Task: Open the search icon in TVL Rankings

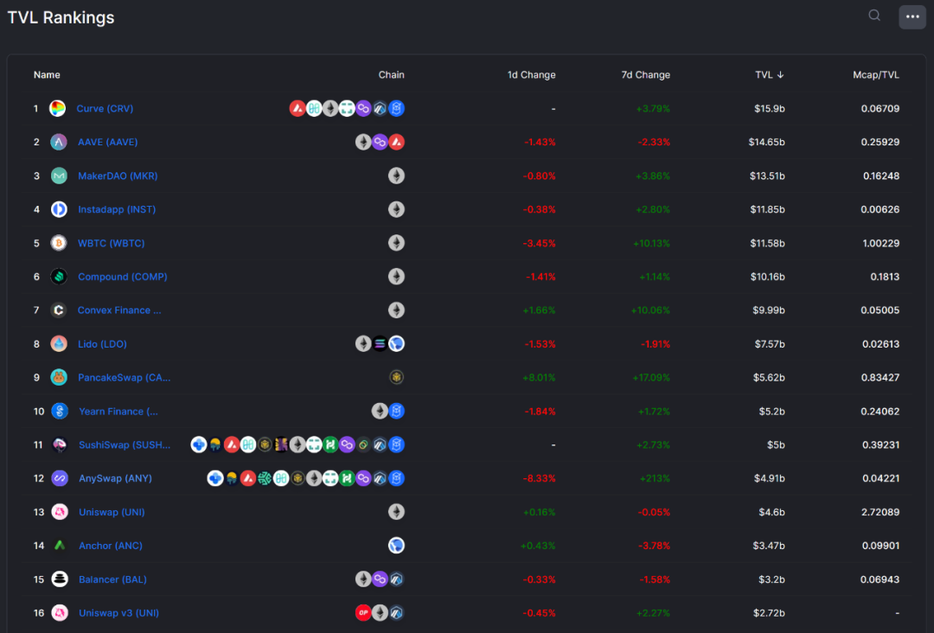Action: (x=873, y=16)
